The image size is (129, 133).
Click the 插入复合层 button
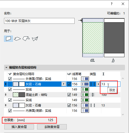(x=19, y=127)
